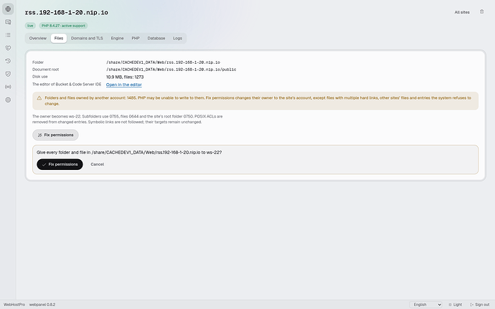The height and width of the screenshot is (309, 495).
Task: Select the Files tab
Action: coord(59,38)
